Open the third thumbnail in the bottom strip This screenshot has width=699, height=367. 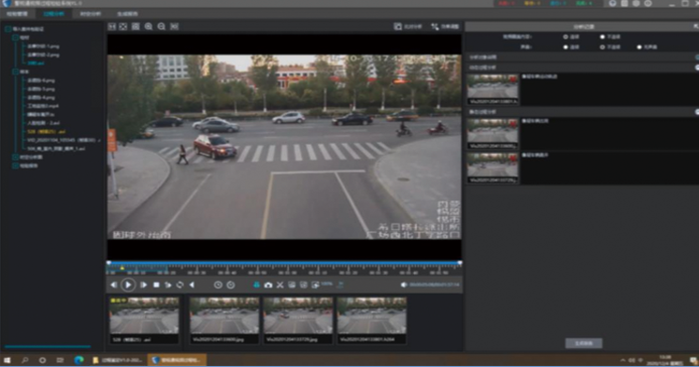[298, 320]
